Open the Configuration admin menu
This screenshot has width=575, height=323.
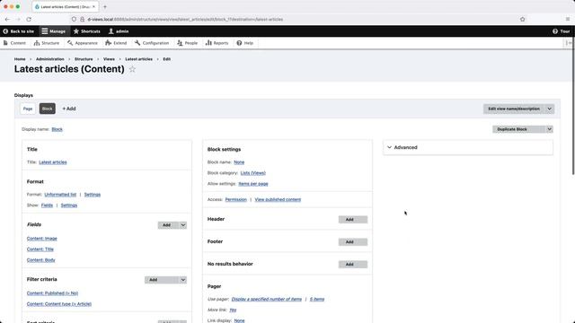152,43
